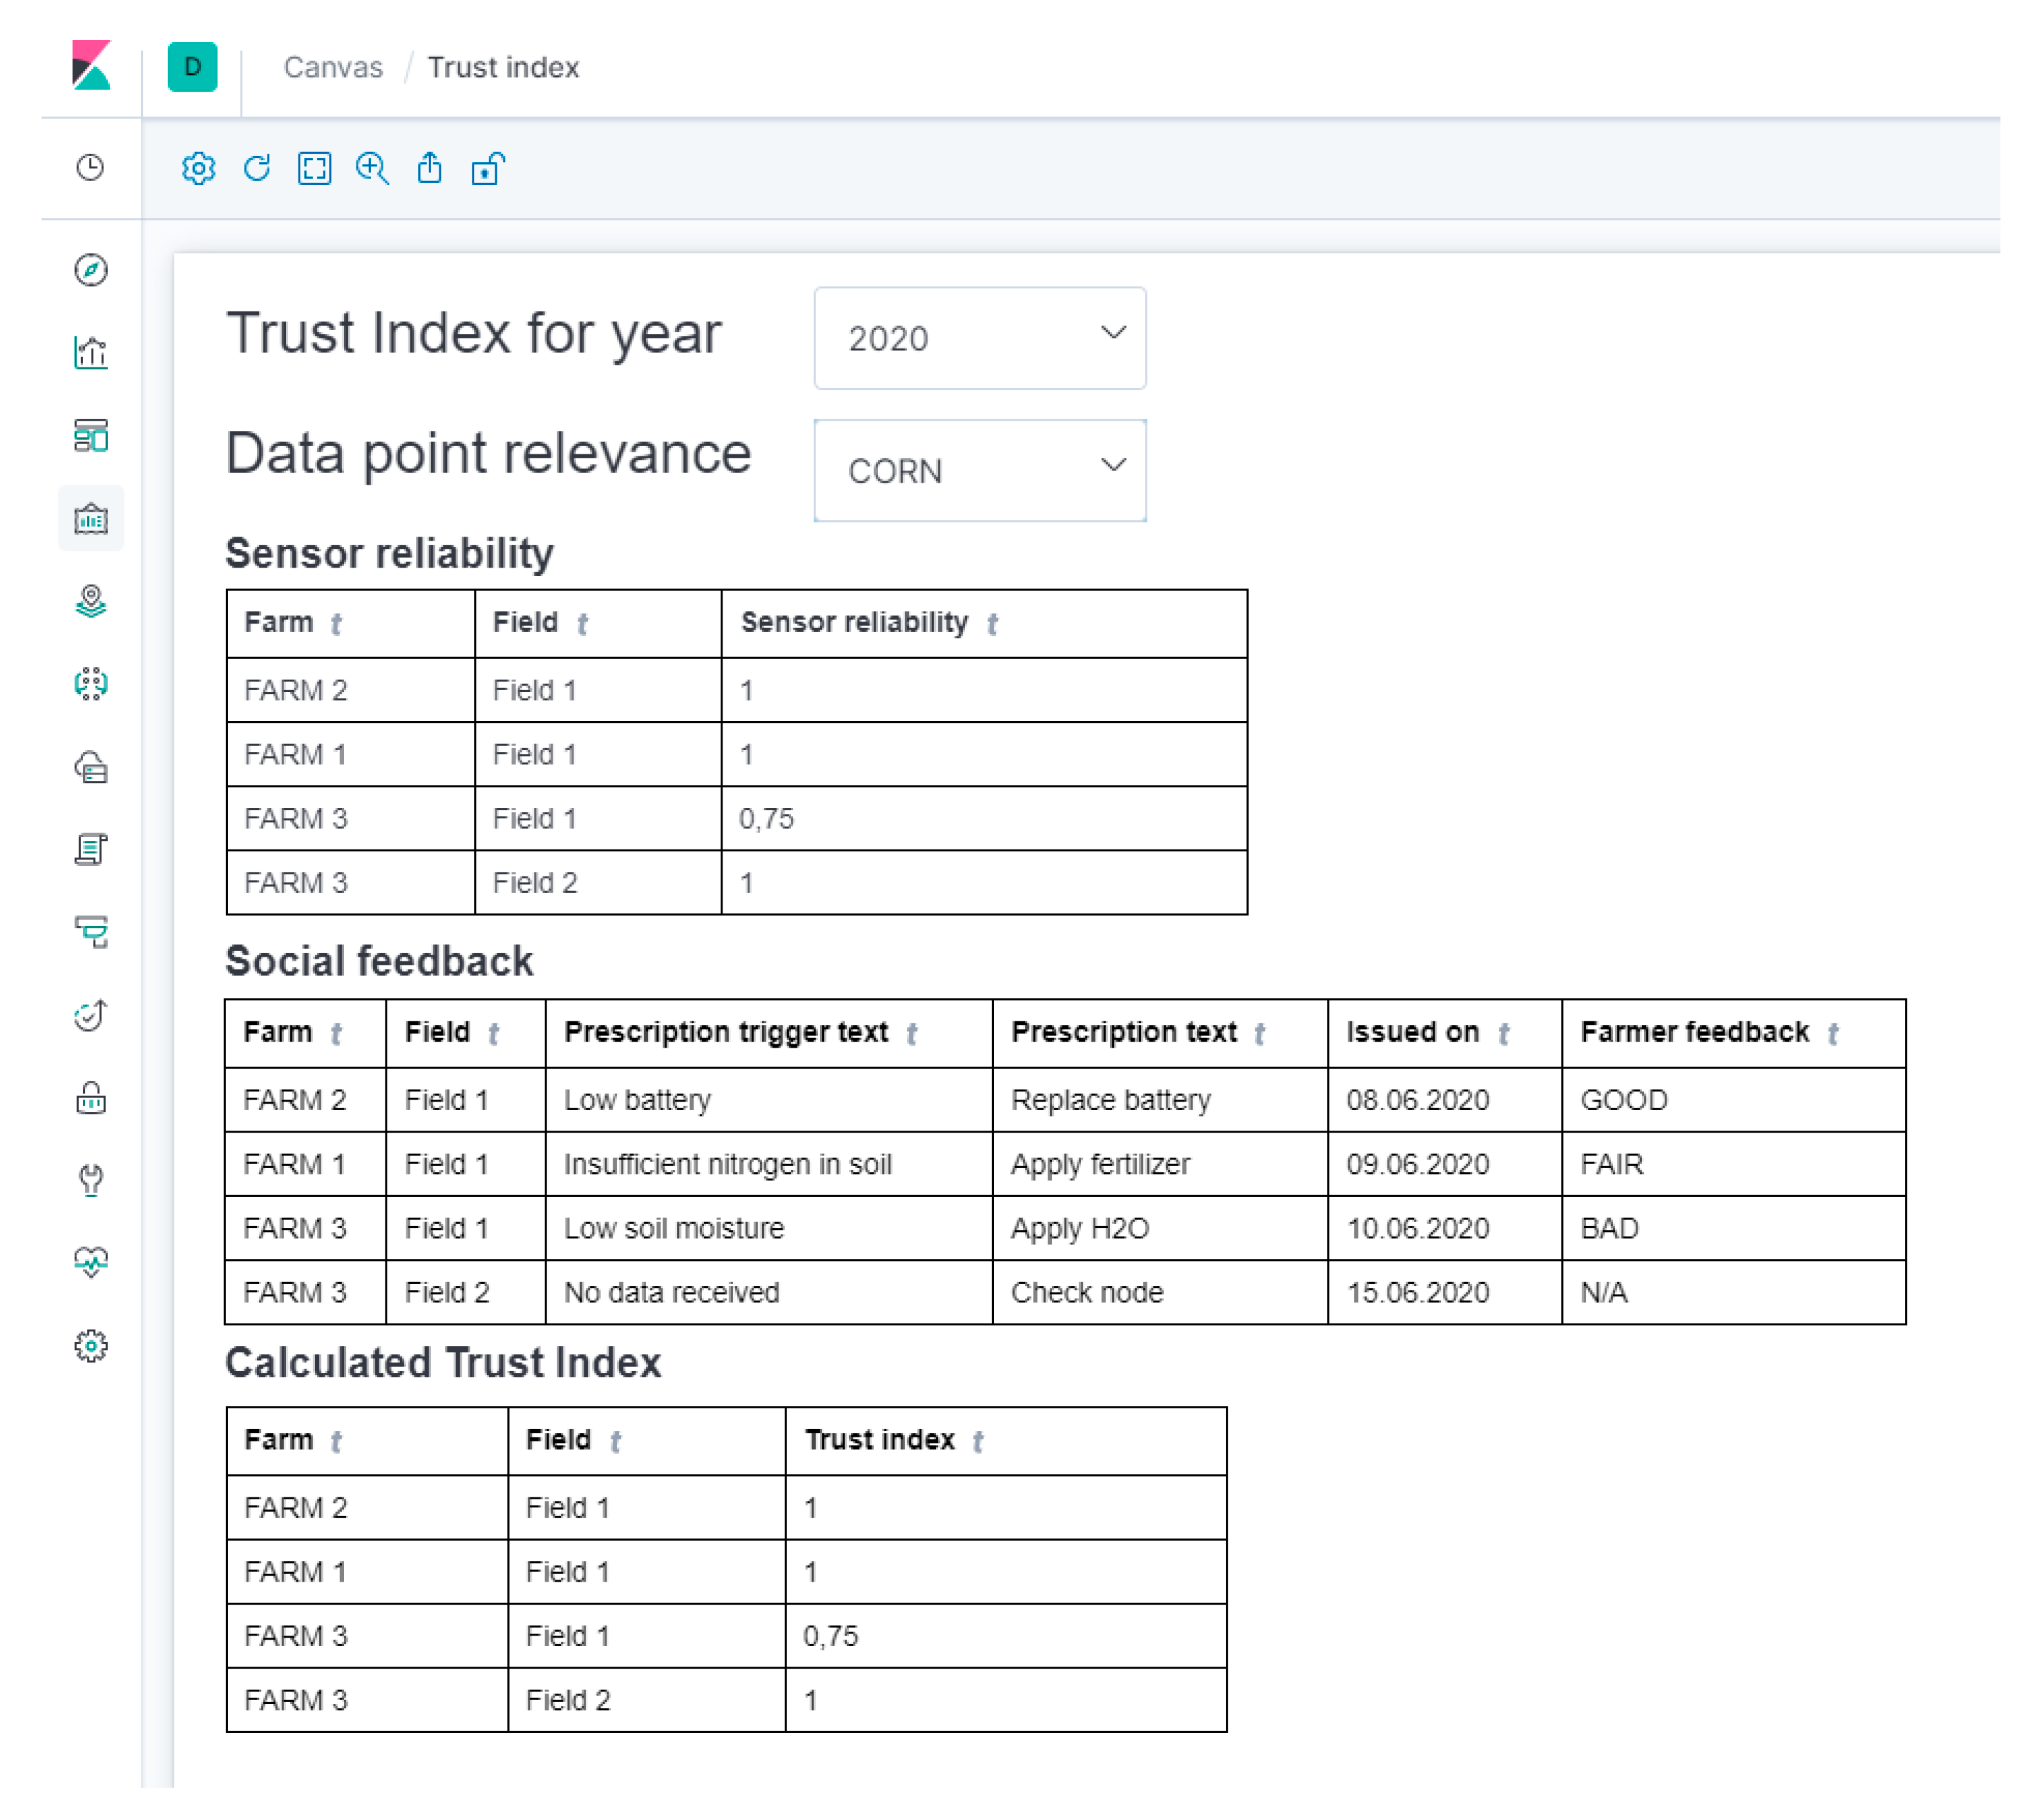This screenshot has height=1820, width=2036.
Task: Click Trust index breadcrumb
Action: (503, 67)
